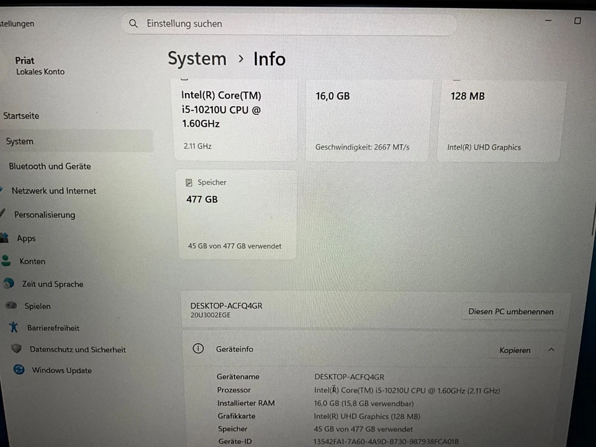This screenshot has width=596, height=447.
Task: Open Personalisierung settings
Action: [x=45, y=215]
